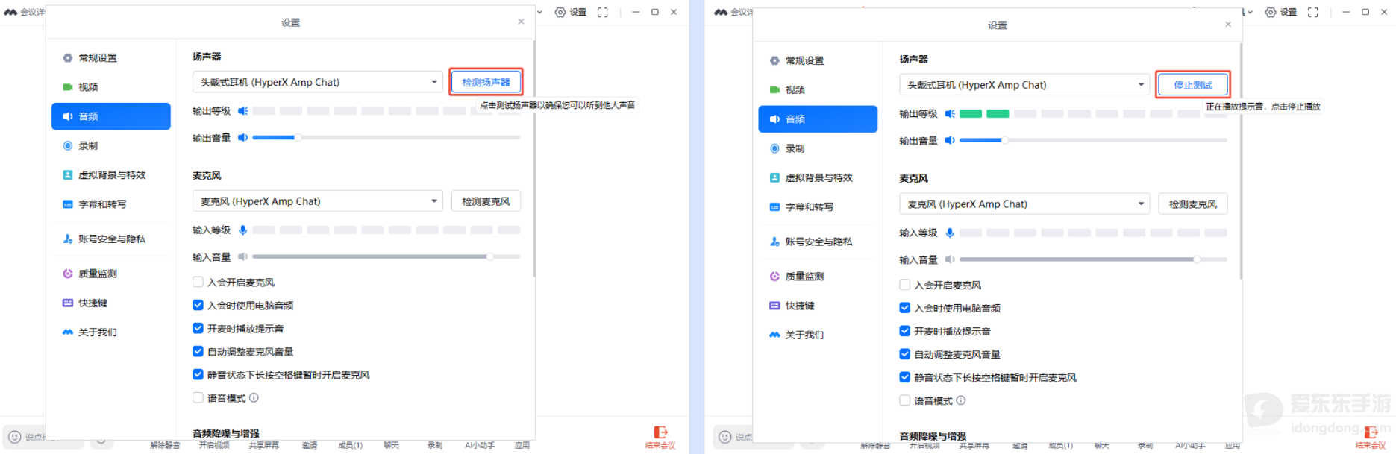Screen dimensions: 1396x454
Task: Click the 关于我们 icon in right dialog
Action: click(x=774, y=335)
